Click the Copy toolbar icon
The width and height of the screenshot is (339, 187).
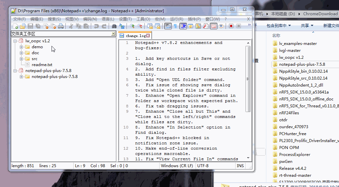point(79,26)
